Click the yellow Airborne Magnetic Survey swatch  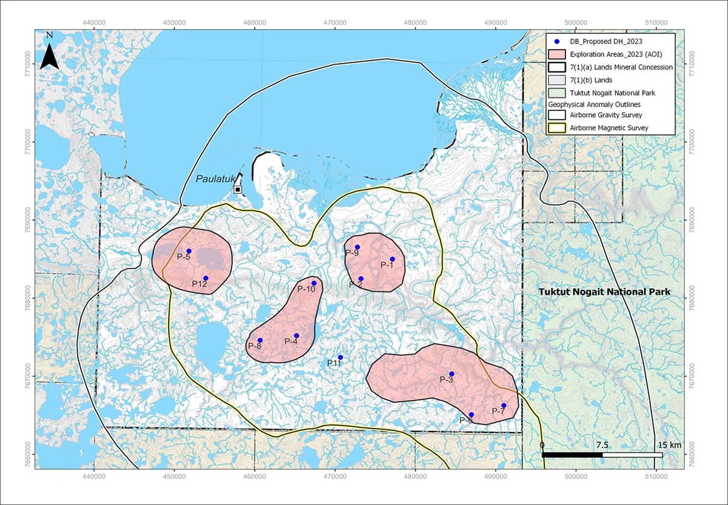(x=556, y=128)
